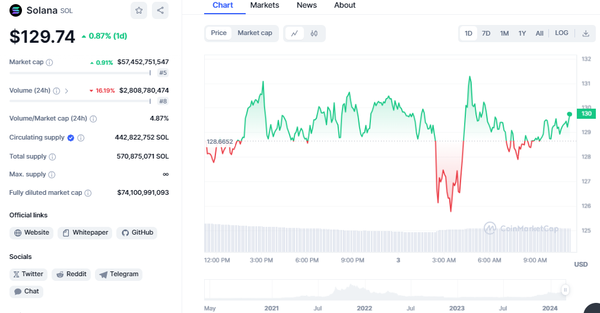
Task: Open the GitHub repository link
Action: pos(137,233)
